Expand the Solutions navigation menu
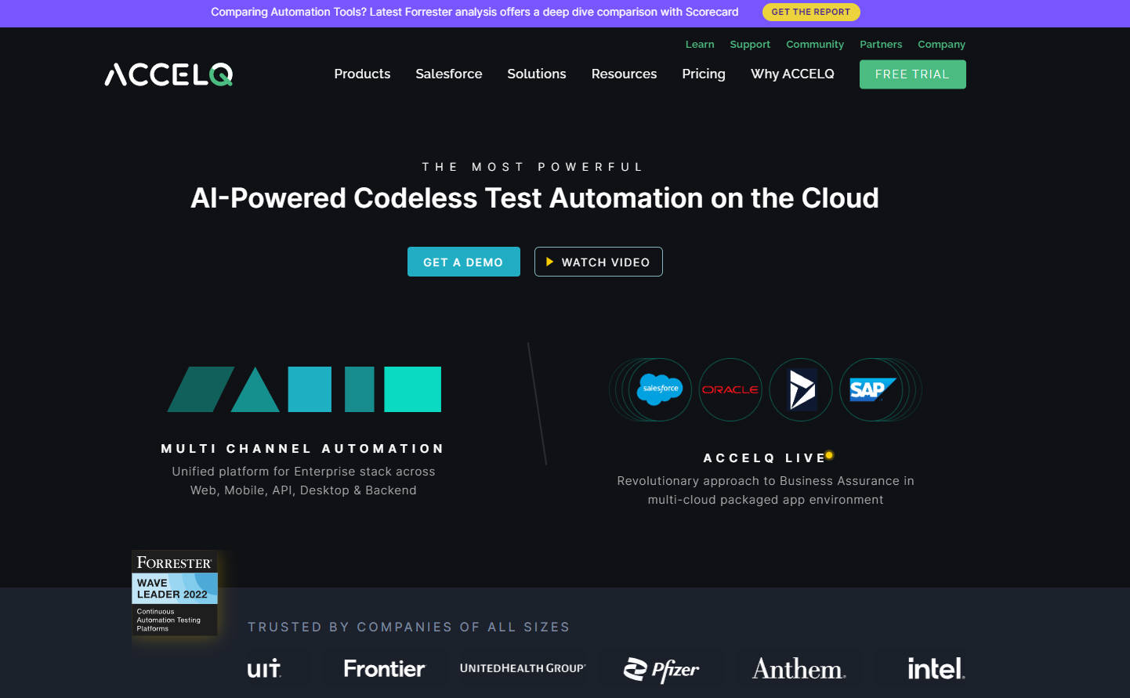 click(x=536, y=74)
